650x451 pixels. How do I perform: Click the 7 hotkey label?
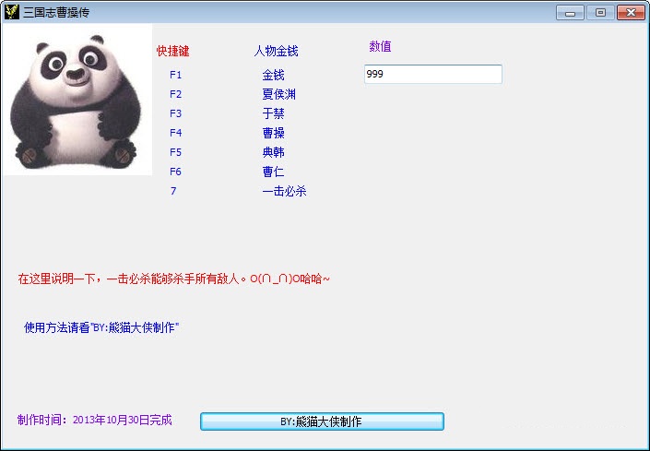click(173, 191)
